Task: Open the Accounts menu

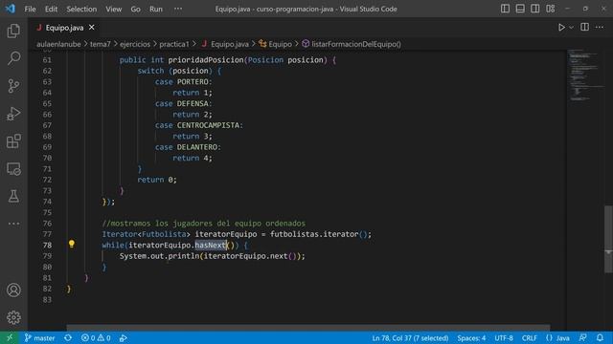Action: pos(13,290)
